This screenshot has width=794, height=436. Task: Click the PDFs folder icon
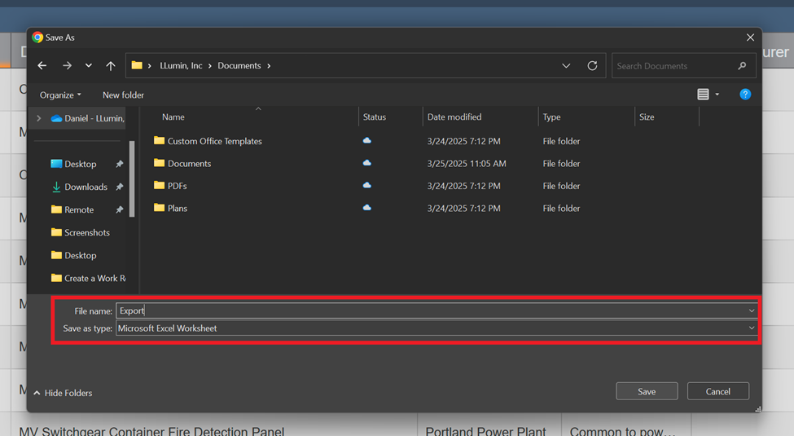click(x=160, y=186)
